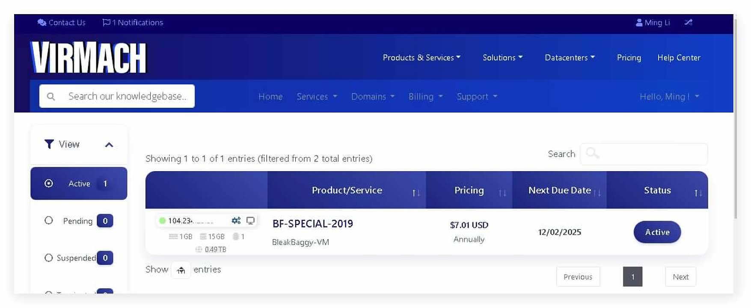Click the Ming Li user profile icon

click(x=639, y=23)
